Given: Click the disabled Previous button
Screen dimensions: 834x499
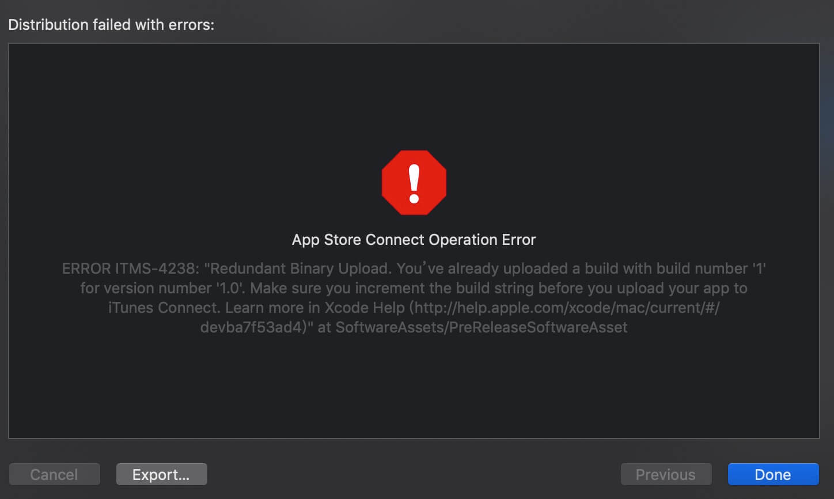Looking at the screenshot, I should tap(666, 474).
